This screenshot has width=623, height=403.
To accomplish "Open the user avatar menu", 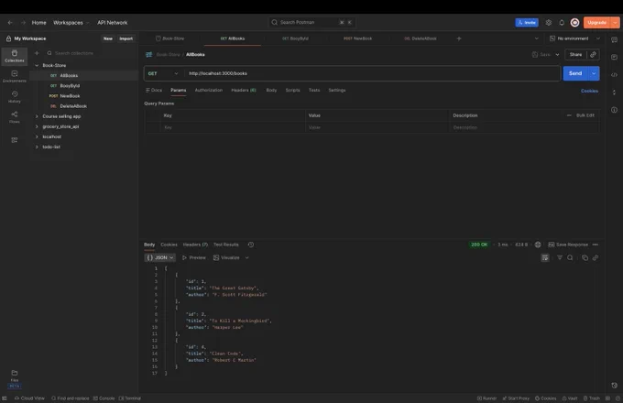I will pos(574,23).
